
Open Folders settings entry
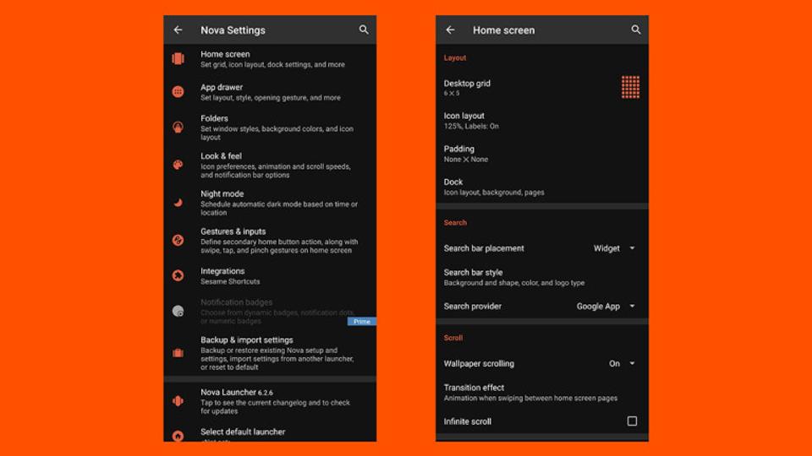(x=270, y=128)
